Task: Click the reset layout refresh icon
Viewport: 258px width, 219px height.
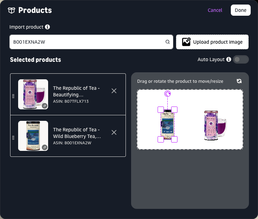Action: (239, 81)
